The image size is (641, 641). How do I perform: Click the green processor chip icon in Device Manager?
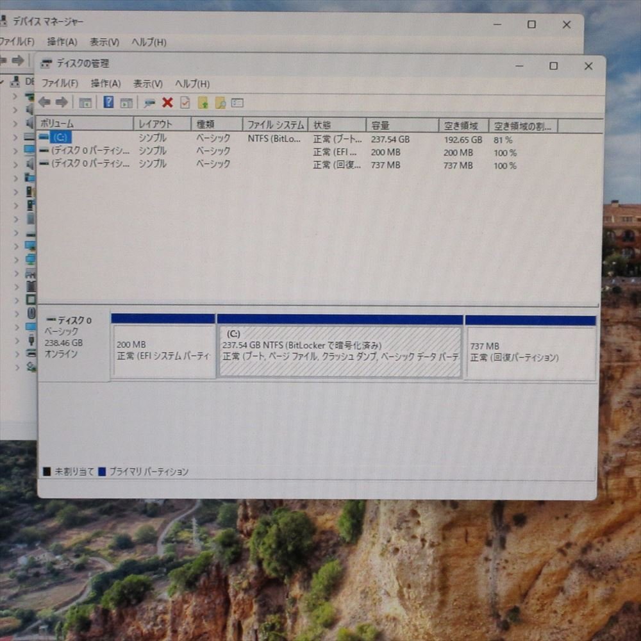point(31,299)
